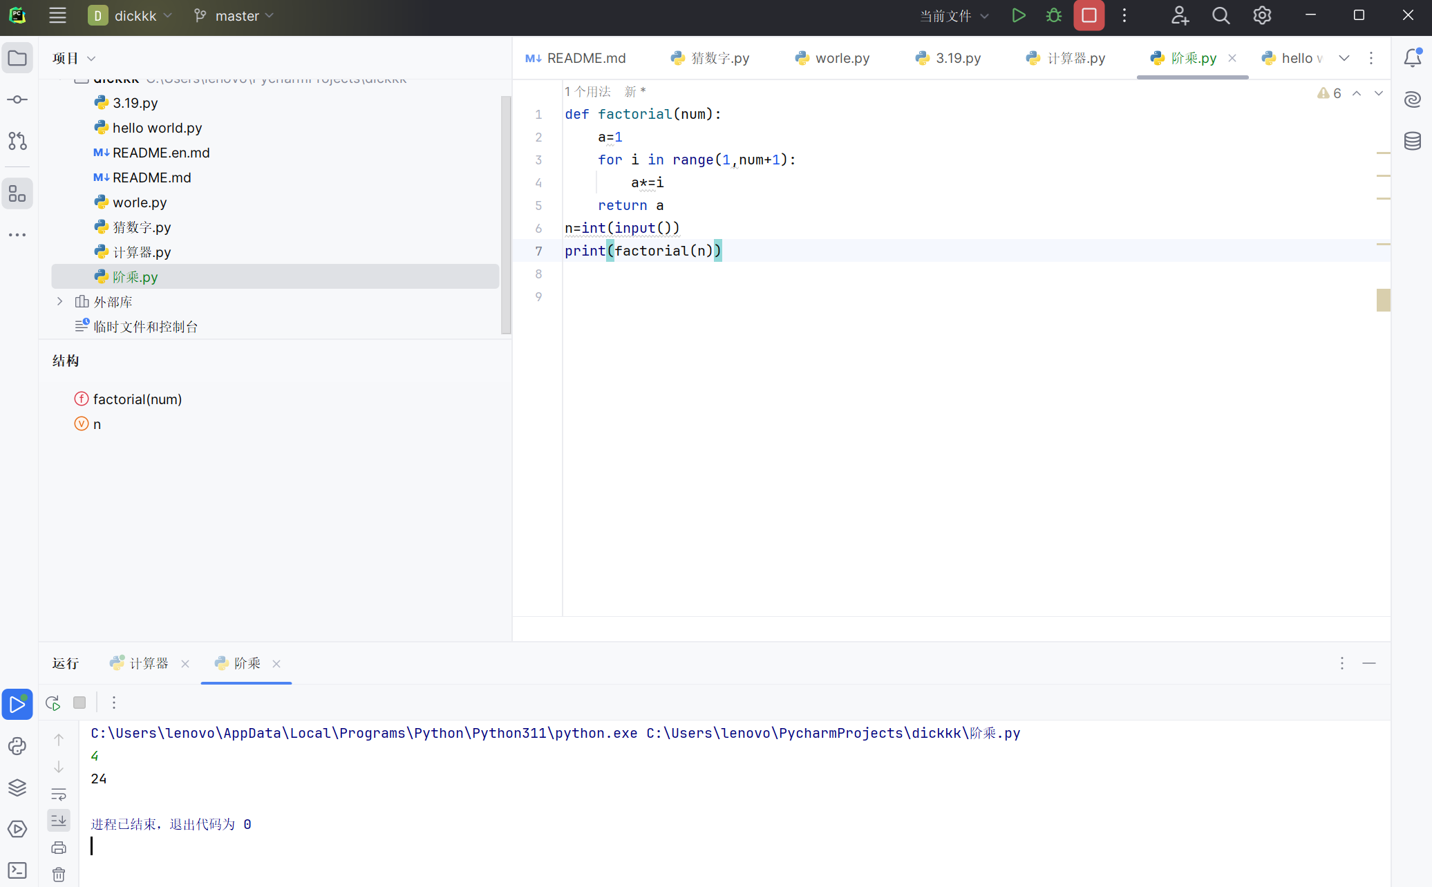Click the 1 个用法 usages hint
Image resolution: width=1432 pixels, height=887 pixels.
click(x=587, y=91)
